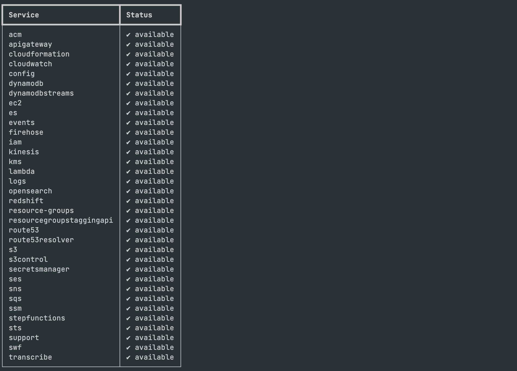Select the apigateway service name
Screen dimensions: 517x371
click(x=30, y=45)
